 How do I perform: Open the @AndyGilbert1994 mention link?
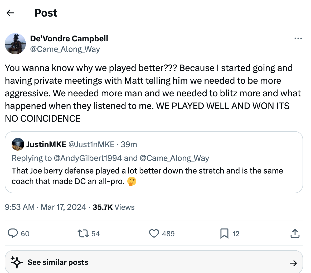tap(88, 158)
